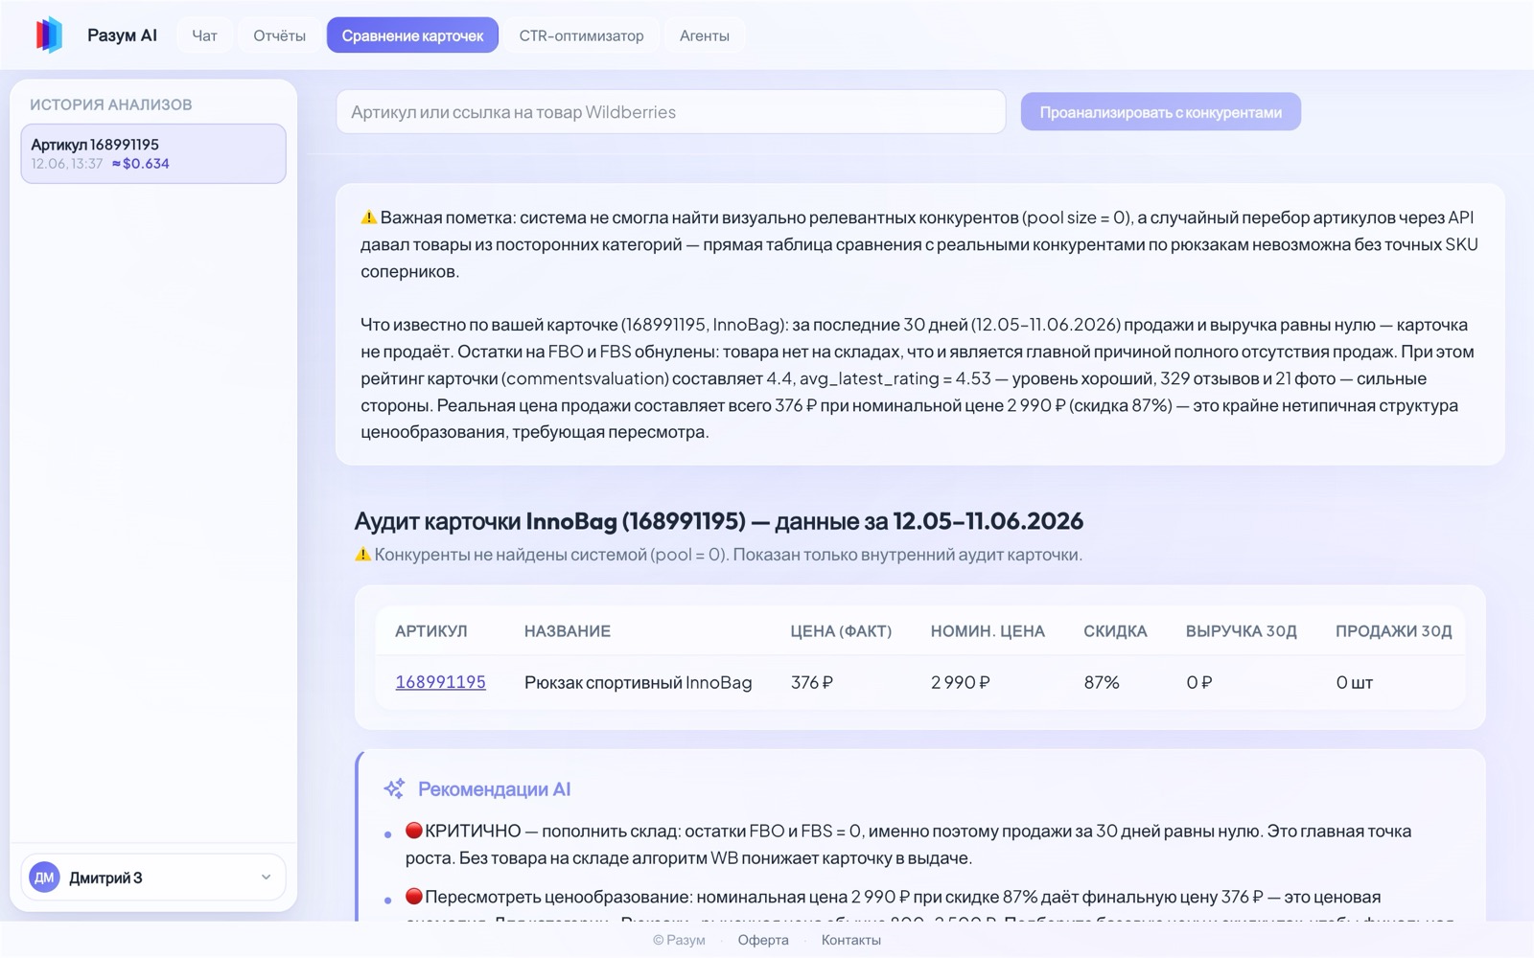Click the warning icon before Конкуренты не найдены
The image size is (1534, 958).
point(362,555)
